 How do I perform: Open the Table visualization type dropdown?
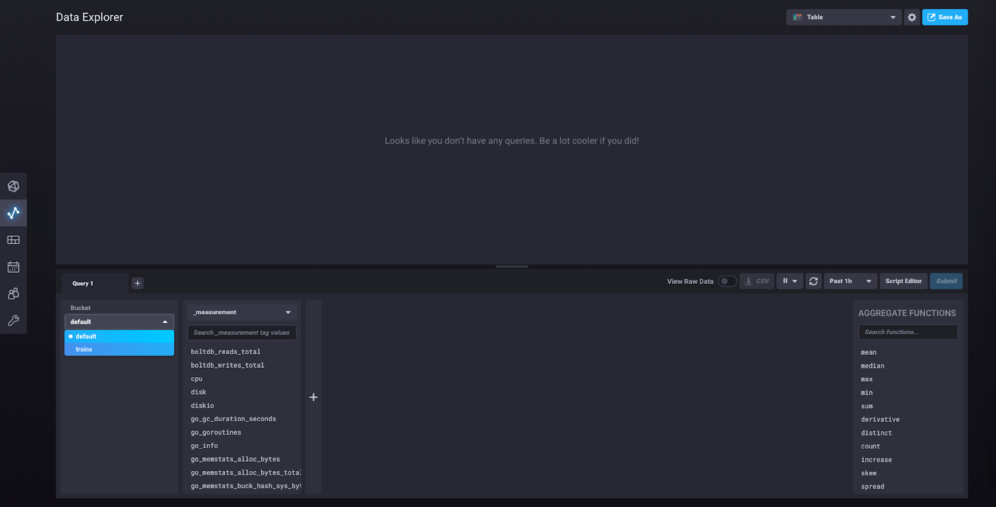pos(843,17)
